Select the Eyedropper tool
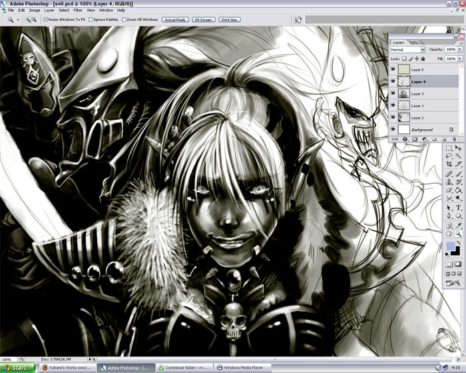 click(x=458, y=226)
